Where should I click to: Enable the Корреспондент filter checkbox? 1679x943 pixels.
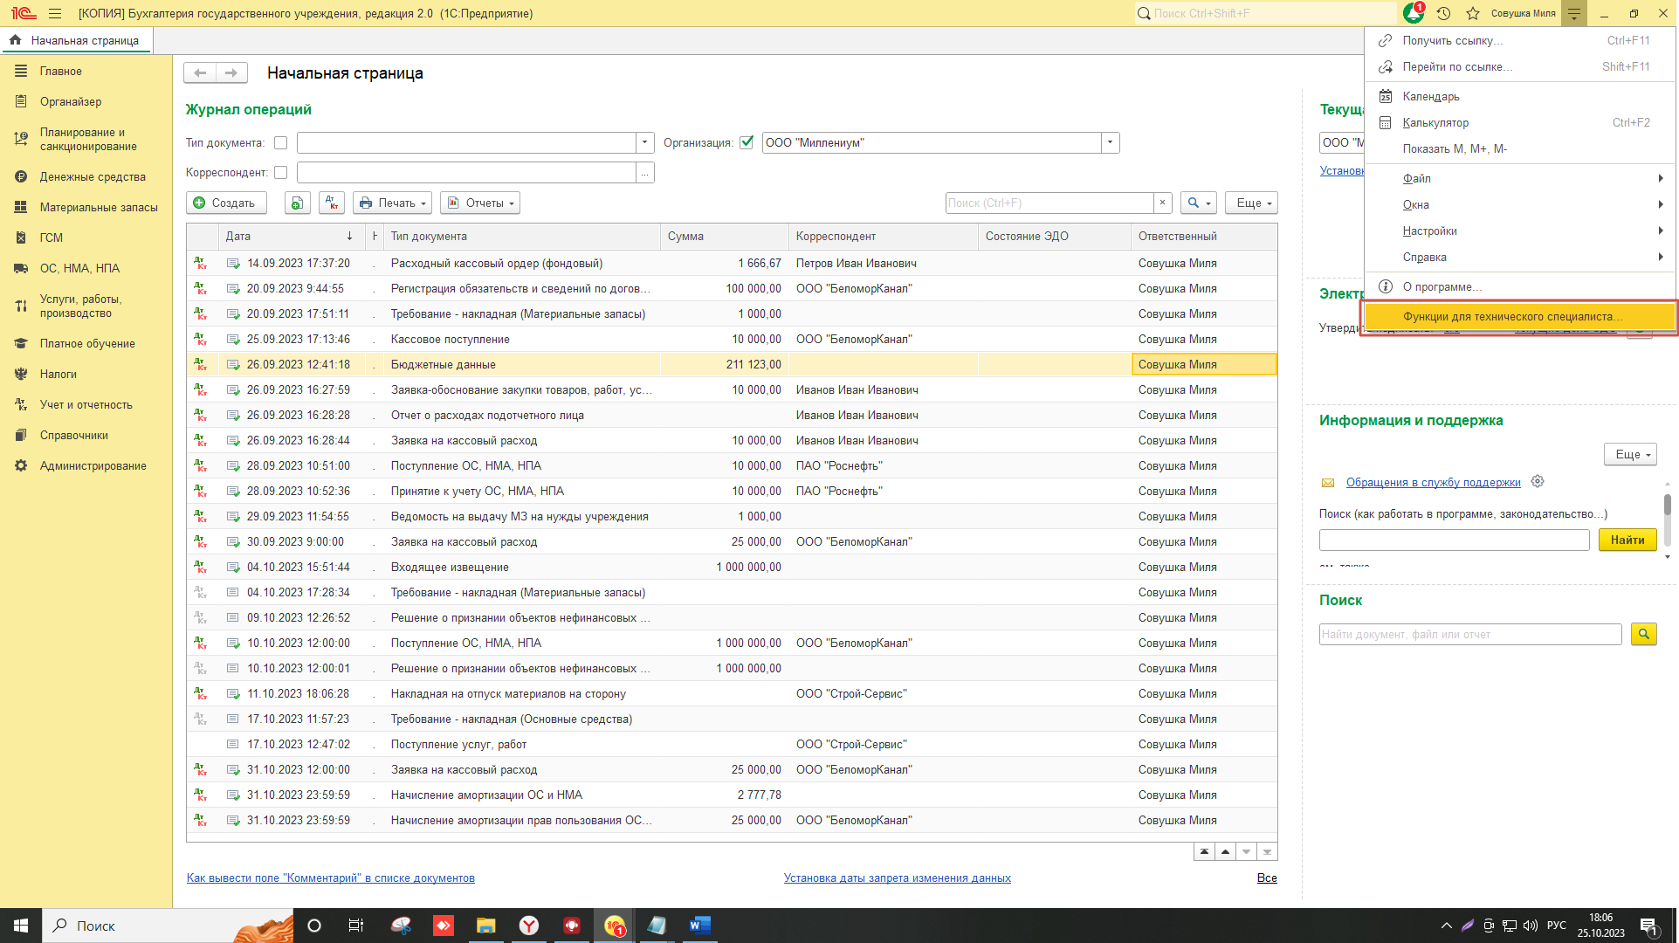[x=280, y=173]
